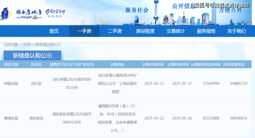Open the 首页 navigation menu item
This screenshot has width=255, height=138.
54,31
